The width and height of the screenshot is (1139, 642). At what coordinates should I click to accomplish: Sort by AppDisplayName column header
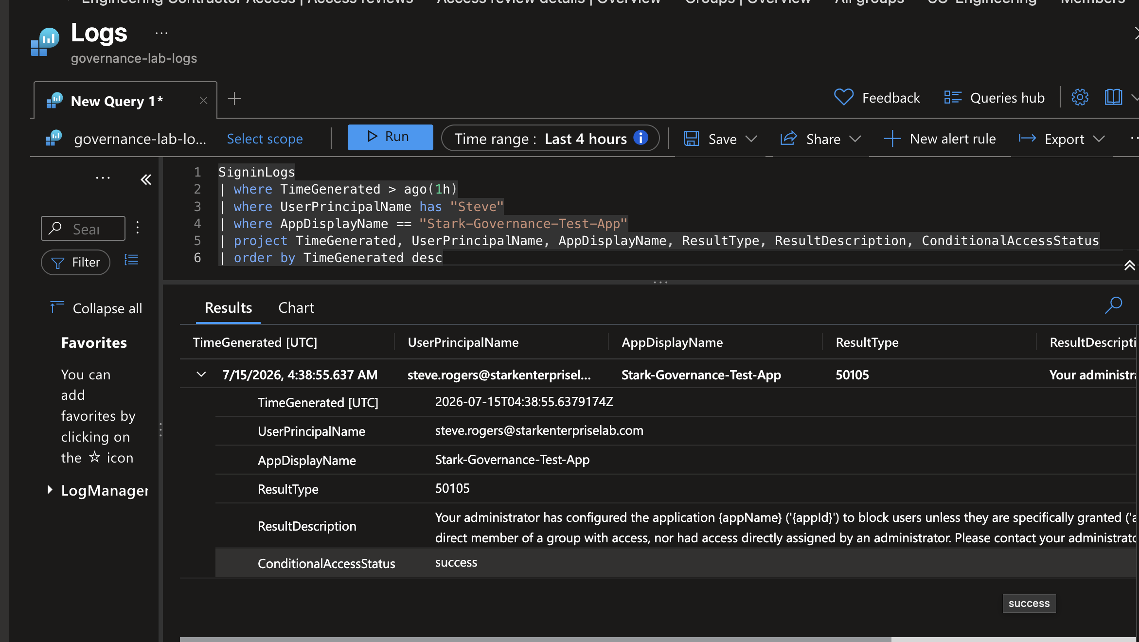672,342
